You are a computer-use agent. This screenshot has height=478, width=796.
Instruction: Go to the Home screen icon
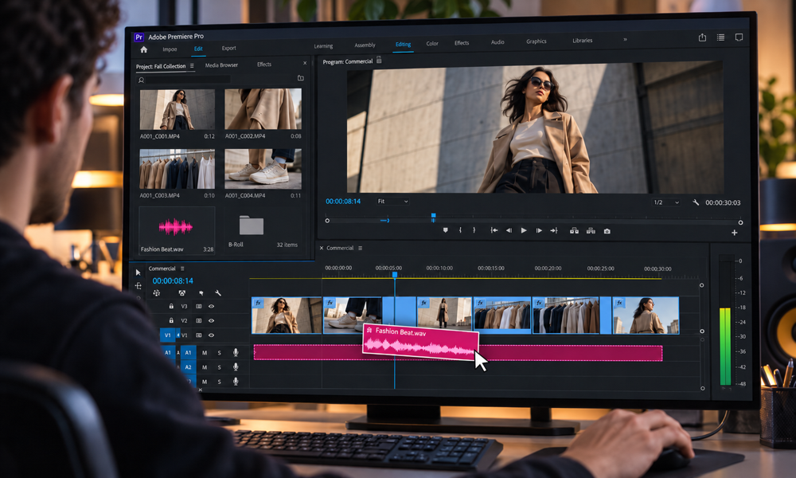pos(143,49)
